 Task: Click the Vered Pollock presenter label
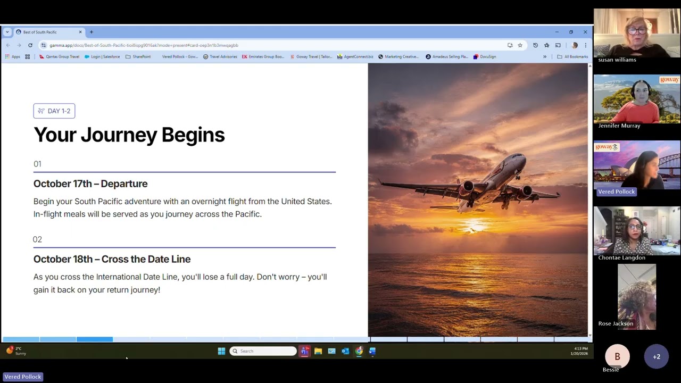(x=22, y=377)
